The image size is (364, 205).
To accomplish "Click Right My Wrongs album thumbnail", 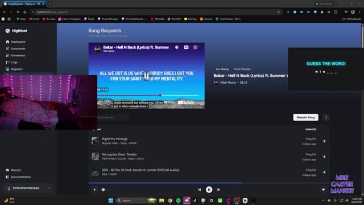I will tap(95, 141).
